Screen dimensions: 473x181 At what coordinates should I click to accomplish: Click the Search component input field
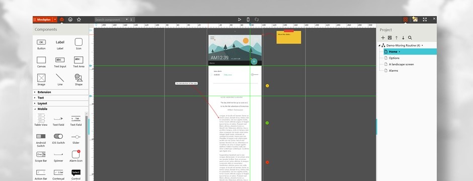pos(110,20)
